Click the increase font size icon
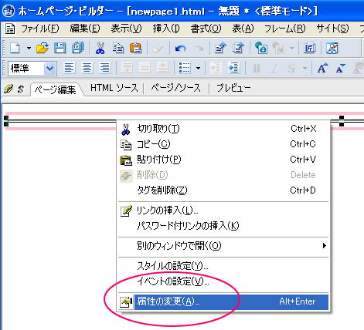This screenshot has width=364, height=330. [322, 68]
